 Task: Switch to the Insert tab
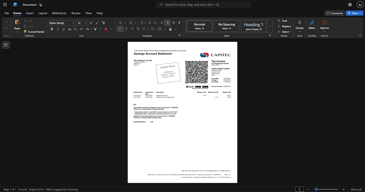pos(30,13)
